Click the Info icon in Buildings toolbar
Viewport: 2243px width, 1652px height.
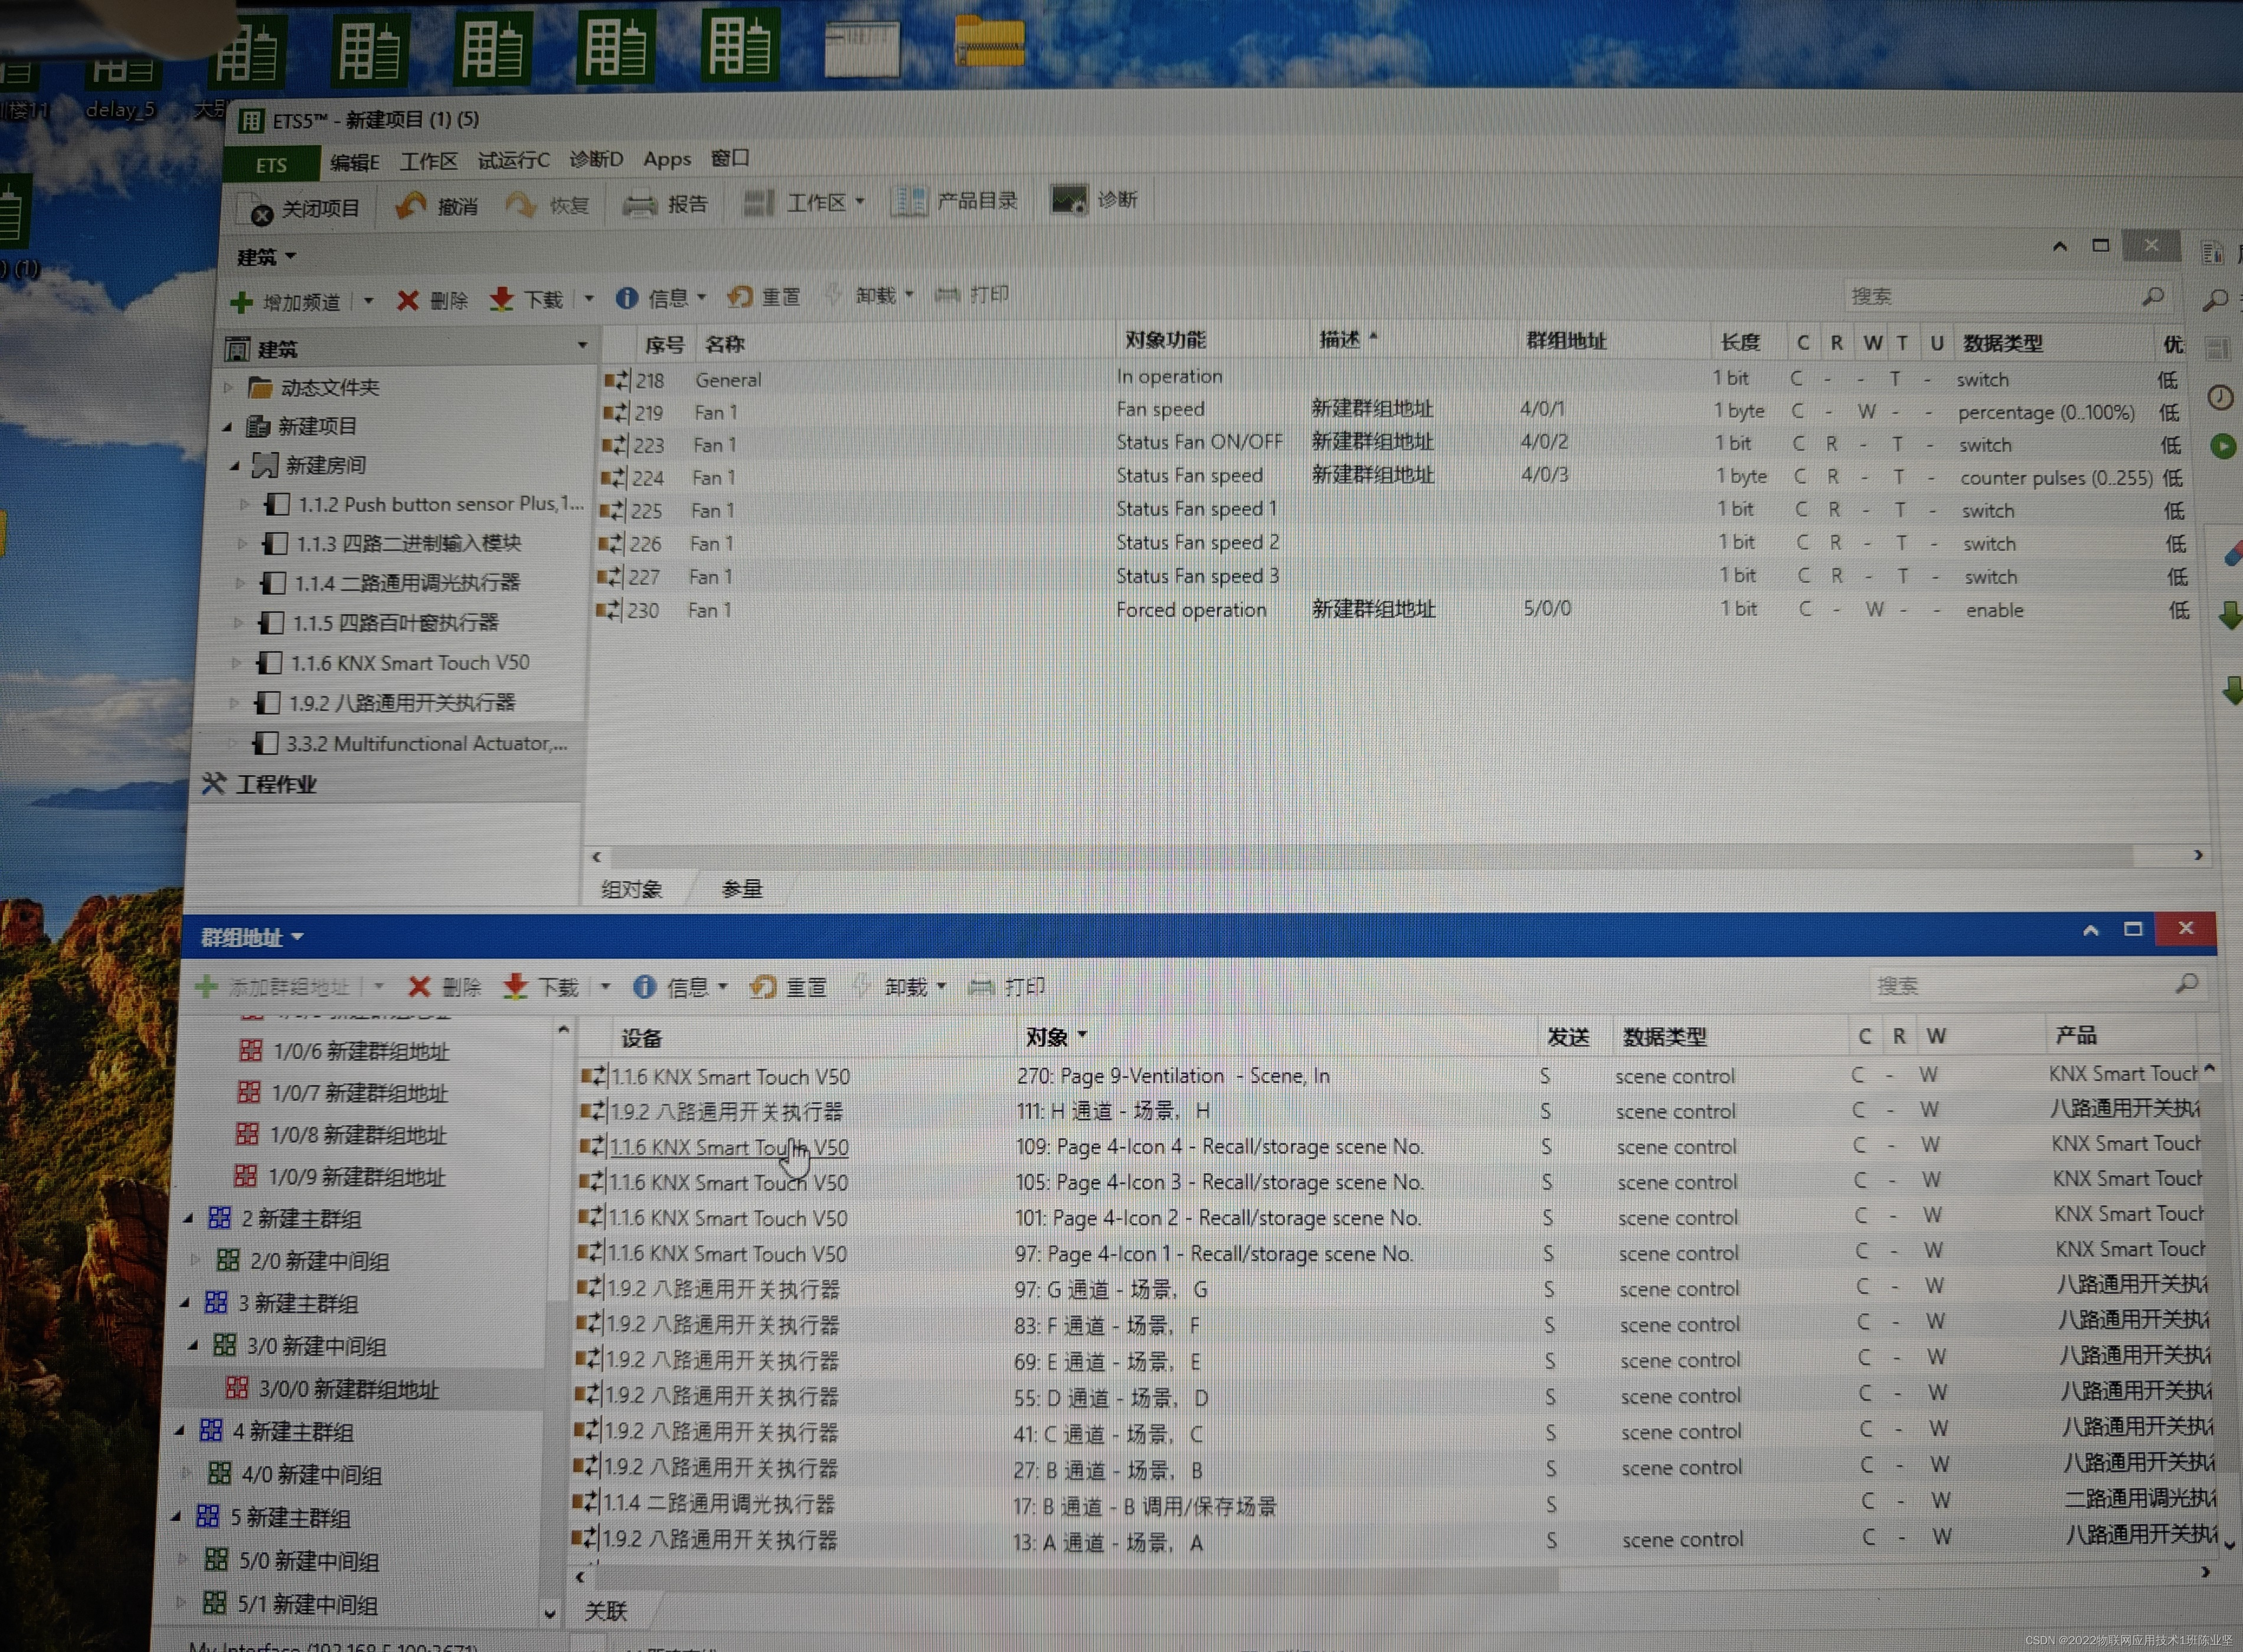coord(626,298)
